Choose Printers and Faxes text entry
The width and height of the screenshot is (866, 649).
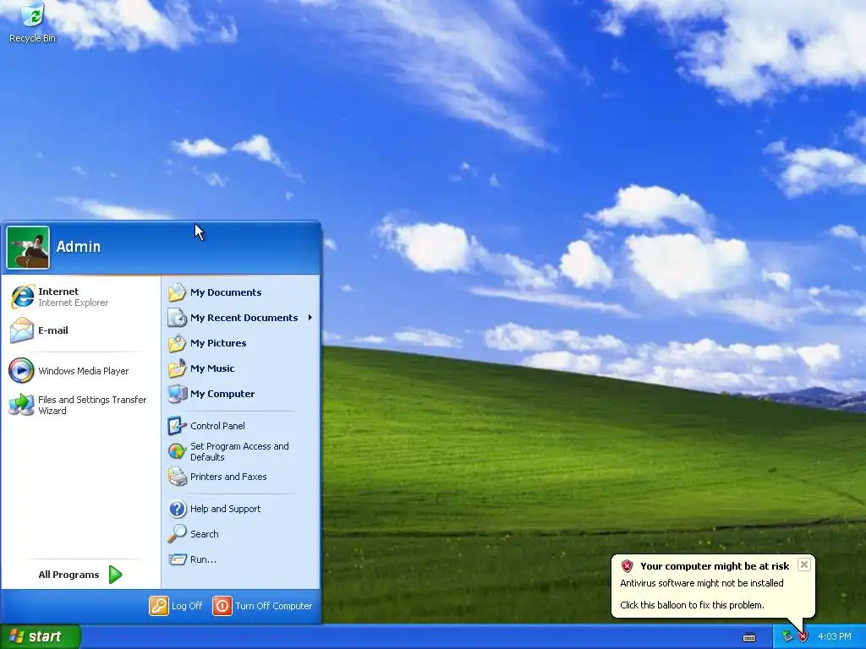[x=228, y=477]
